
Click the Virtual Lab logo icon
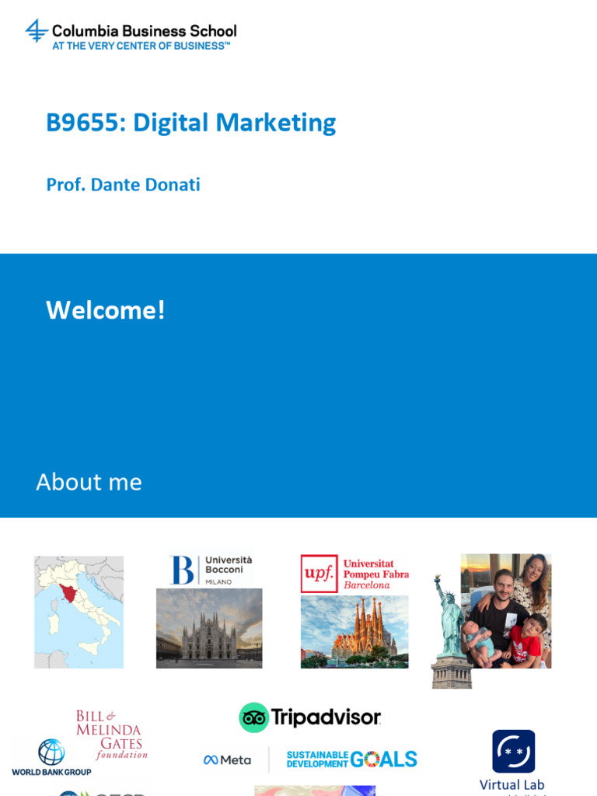(x=514, y=752)
